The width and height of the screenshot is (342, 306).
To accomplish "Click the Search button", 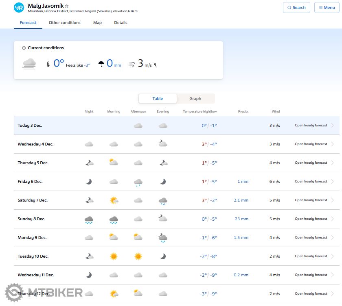I will click(x=296, y=8).
